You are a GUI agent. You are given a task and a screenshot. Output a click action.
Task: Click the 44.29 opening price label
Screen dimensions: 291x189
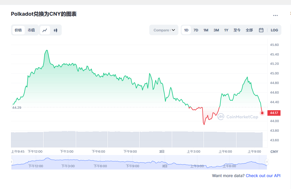[17, 108]
